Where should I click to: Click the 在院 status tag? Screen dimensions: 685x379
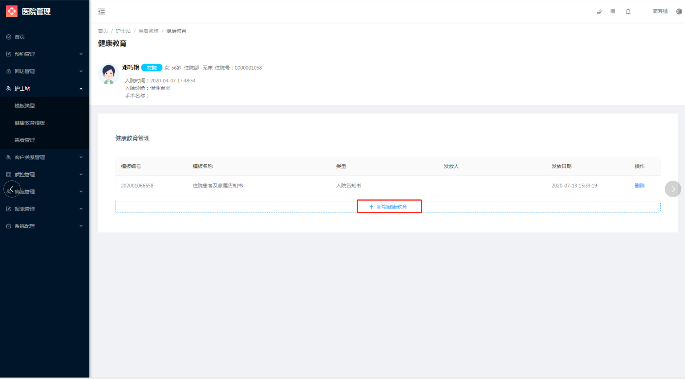(151, 68)
